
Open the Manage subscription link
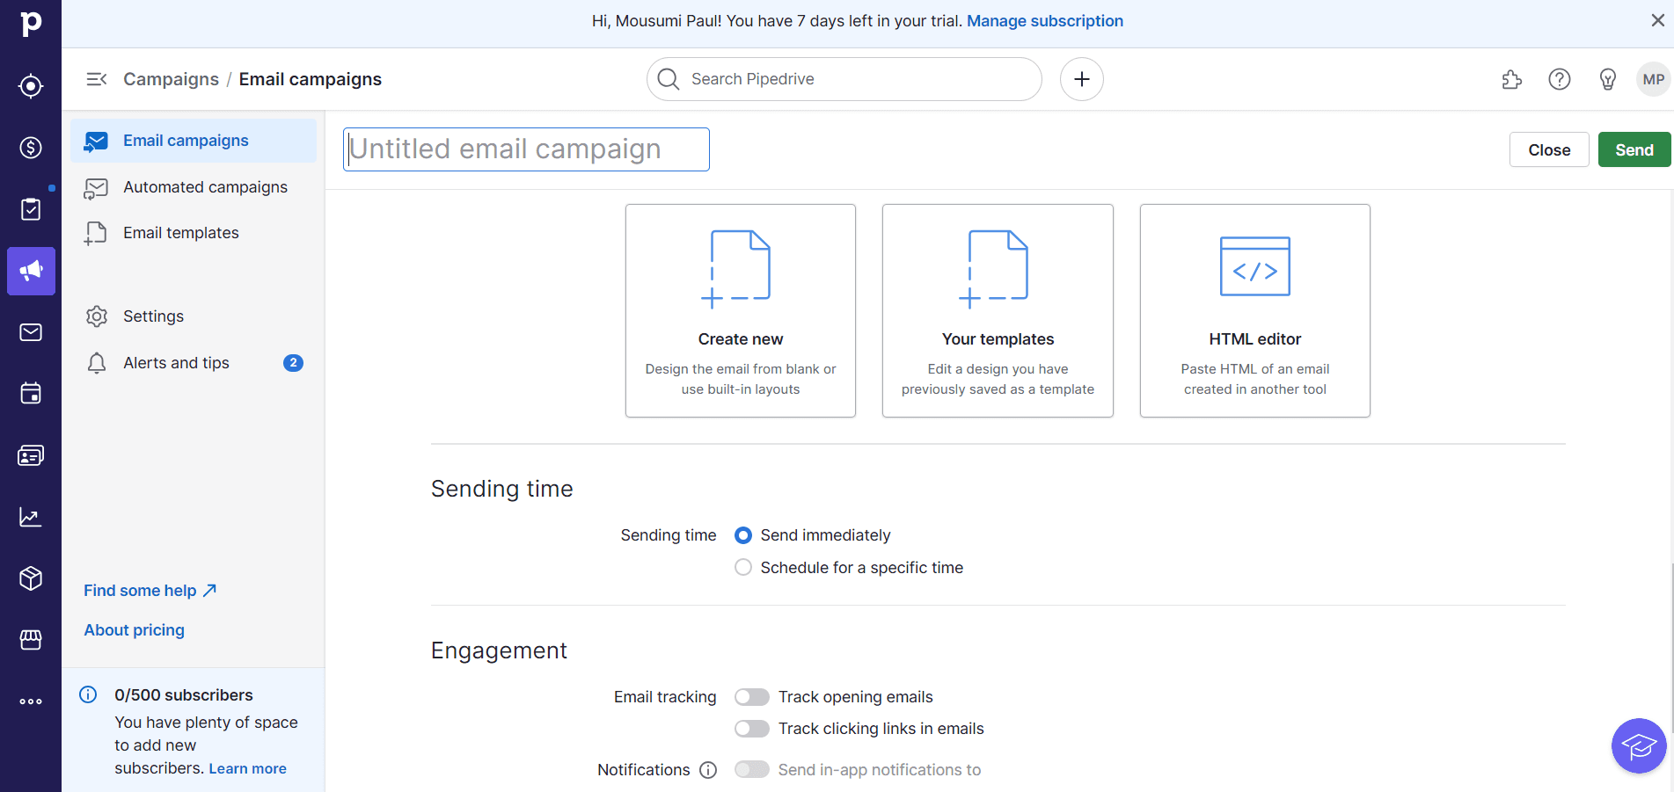[x=1045, y=20]
